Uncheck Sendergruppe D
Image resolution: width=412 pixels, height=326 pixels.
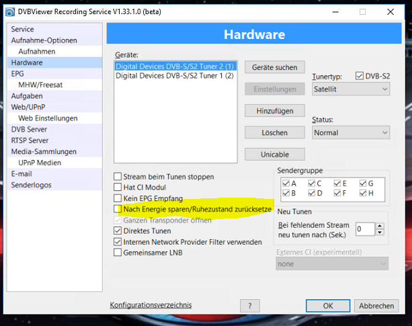pos(312,193)
